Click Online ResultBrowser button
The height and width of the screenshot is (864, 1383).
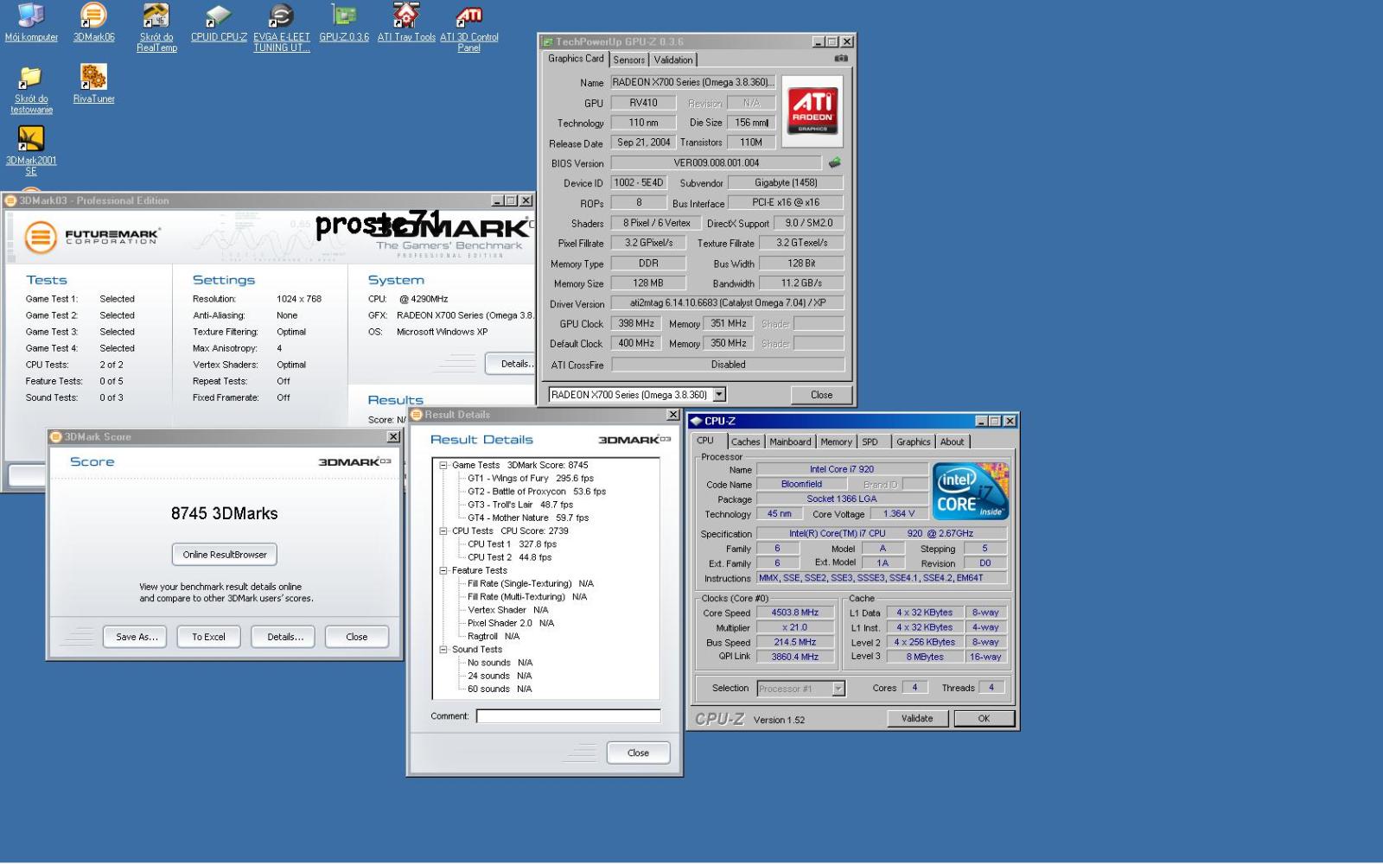click(x=225, y=555)
